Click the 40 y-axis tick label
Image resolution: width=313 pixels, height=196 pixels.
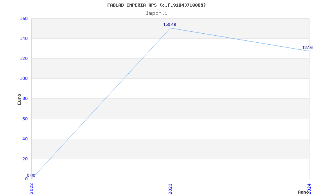(25, 139)
